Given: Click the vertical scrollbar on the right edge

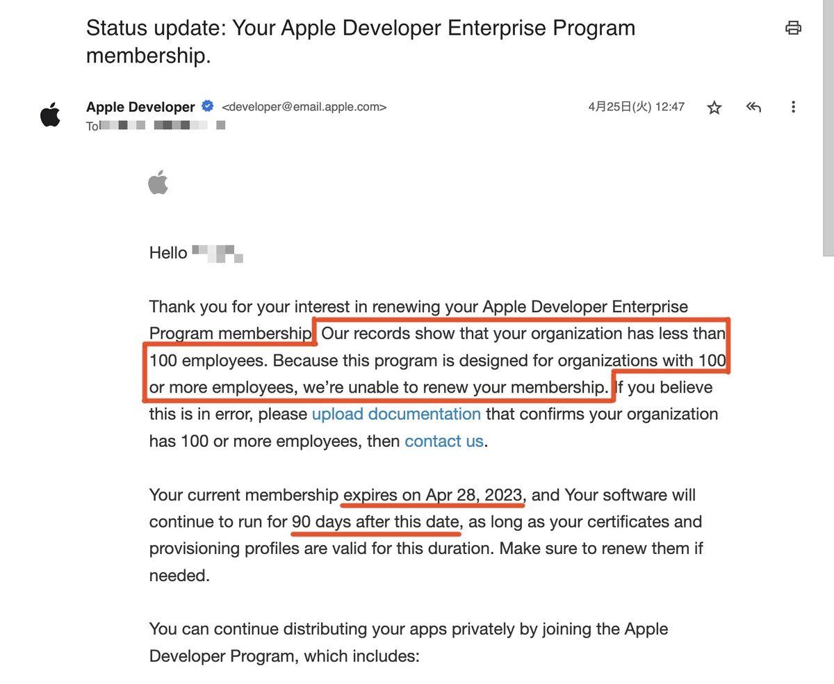Looking at the screenshot, I should (828, 129).
